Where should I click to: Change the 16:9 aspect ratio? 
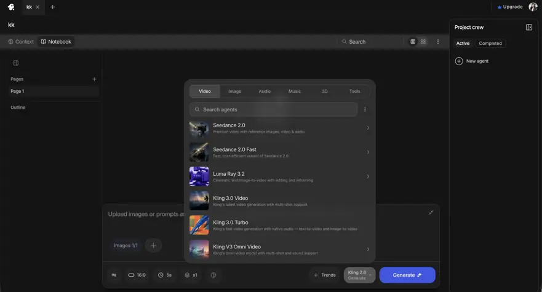tap(137, 275)
